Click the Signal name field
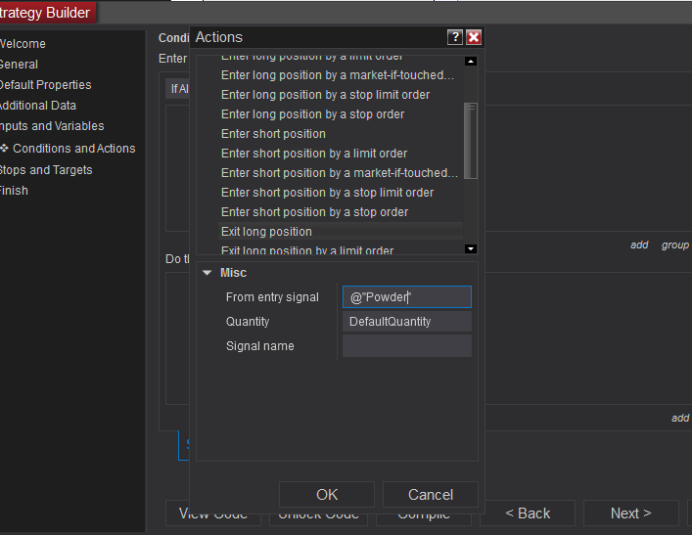692x535 pixels. [x=406, y=346]
